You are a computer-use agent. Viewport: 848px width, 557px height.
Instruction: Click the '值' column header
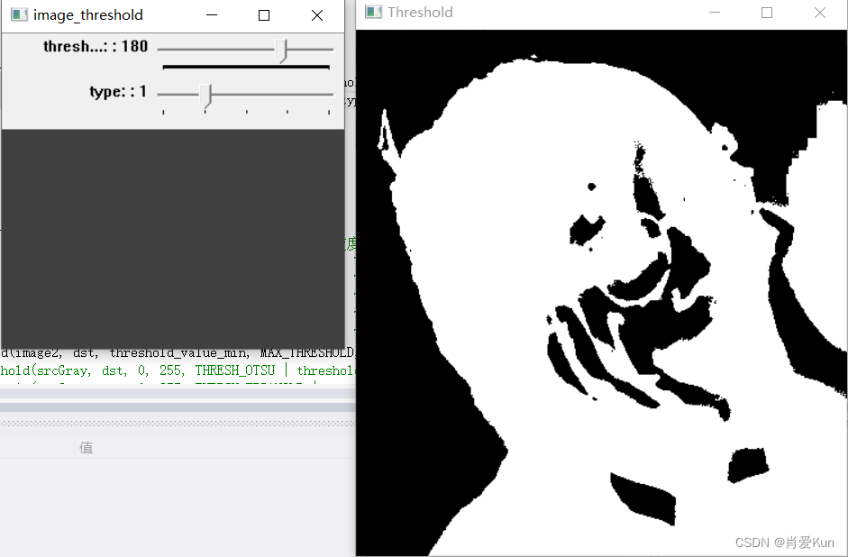point(87,448)
